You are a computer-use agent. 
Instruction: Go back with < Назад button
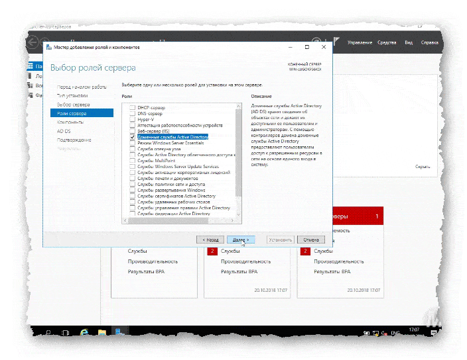pos(210,240)
